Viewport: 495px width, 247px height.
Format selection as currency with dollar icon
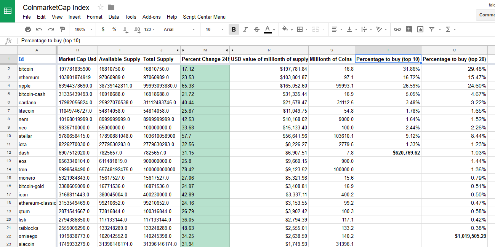103,29
